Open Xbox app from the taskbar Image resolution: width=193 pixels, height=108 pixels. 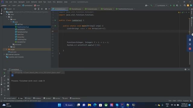(x=106, y=105)
